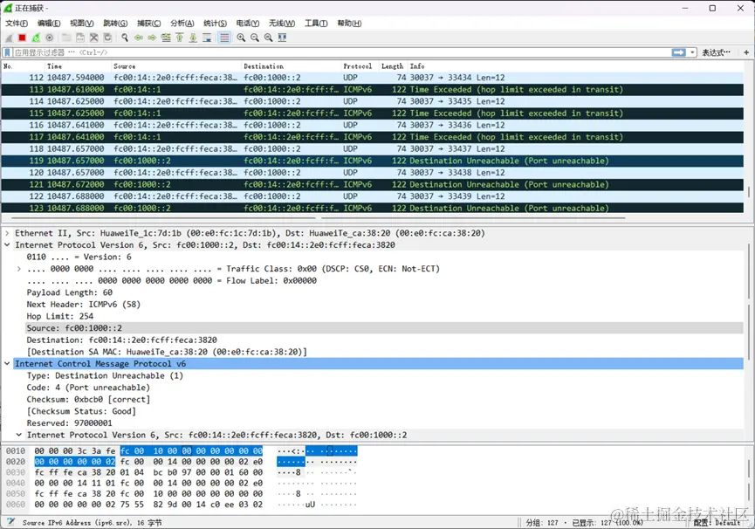755x529 pixels.
Task: Go to specific packet icon
Action: (x=166, y=38)
